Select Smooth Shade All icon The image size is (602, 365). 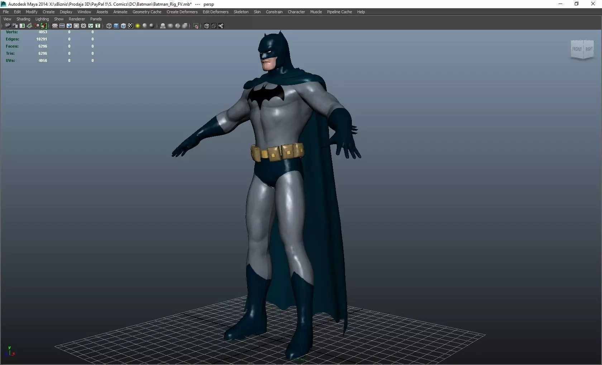(116, 26)
